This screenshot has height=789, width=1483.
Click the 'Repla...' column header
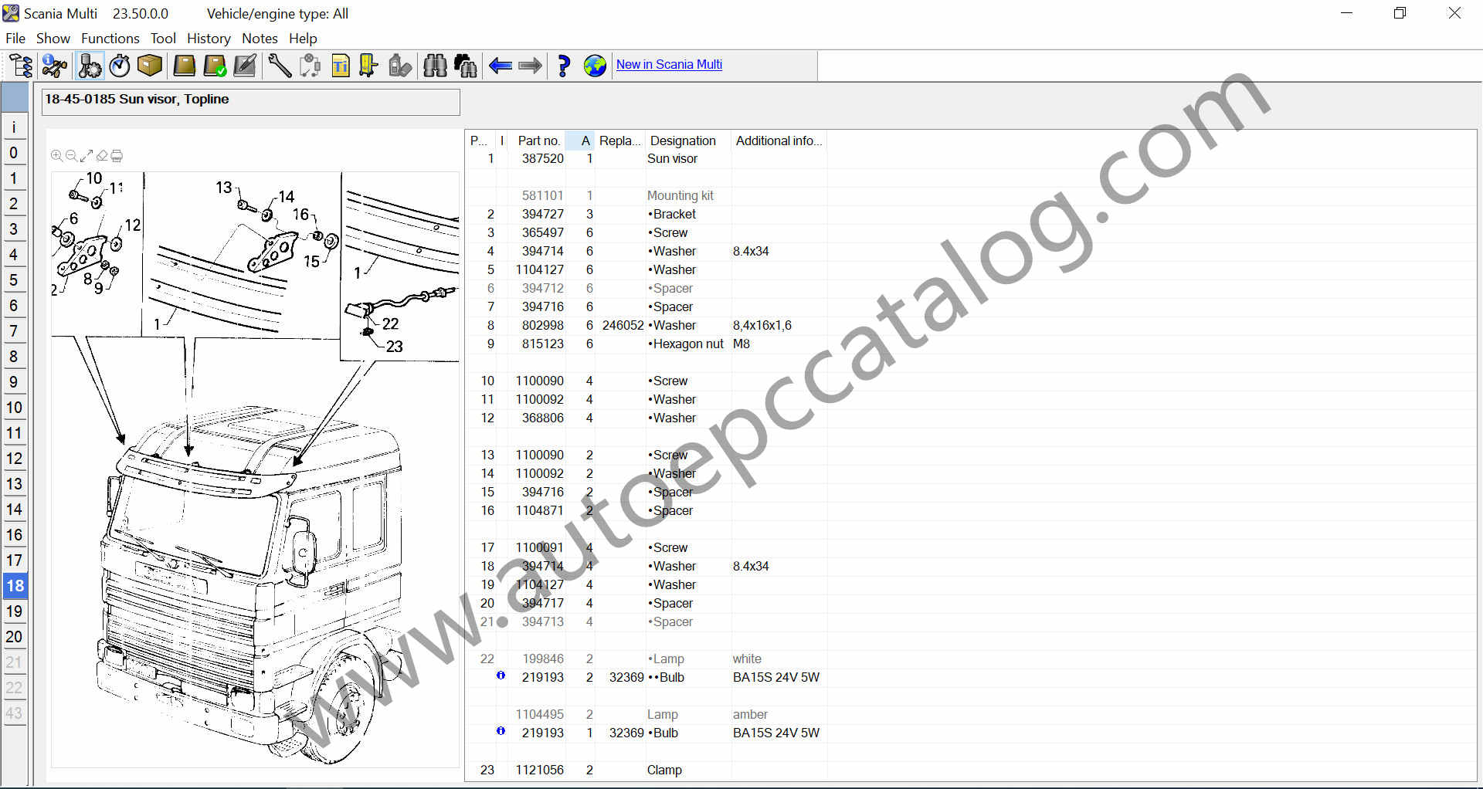pyautogui.click(x=619, y=141)
